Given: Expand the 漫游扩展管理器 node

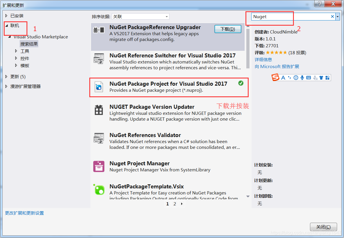Looking at the screenshot, I should [6, 86].
